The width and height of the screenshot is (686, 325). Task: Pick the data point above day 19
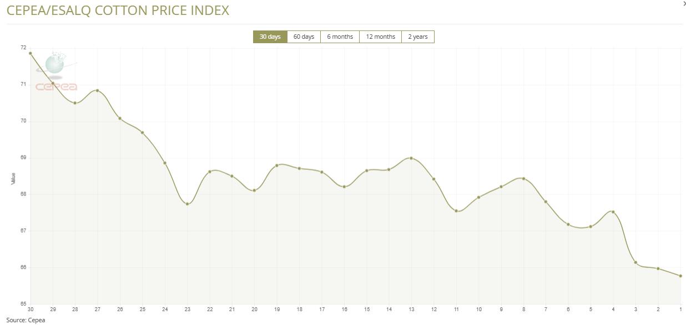click(277, 165)
